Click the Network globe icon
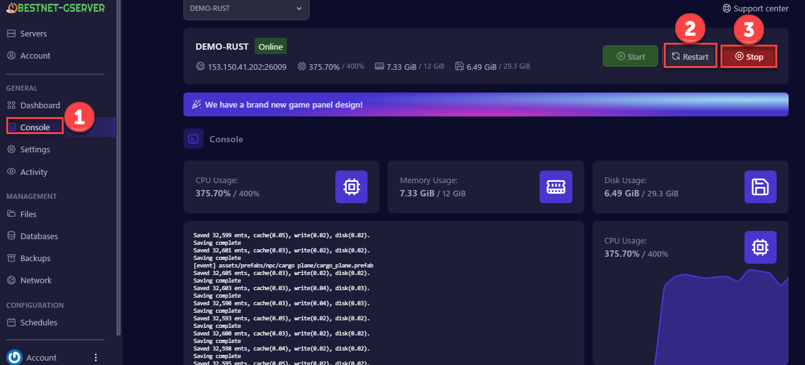805x365 pixels. (11, 280)
